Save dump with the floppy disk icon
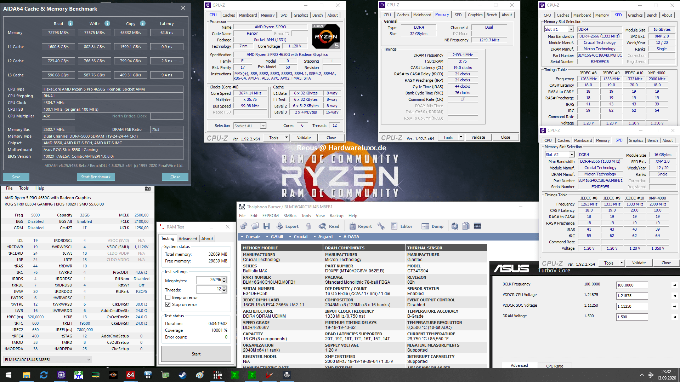The width and height of the screenshot is (680, 382). 266,226
